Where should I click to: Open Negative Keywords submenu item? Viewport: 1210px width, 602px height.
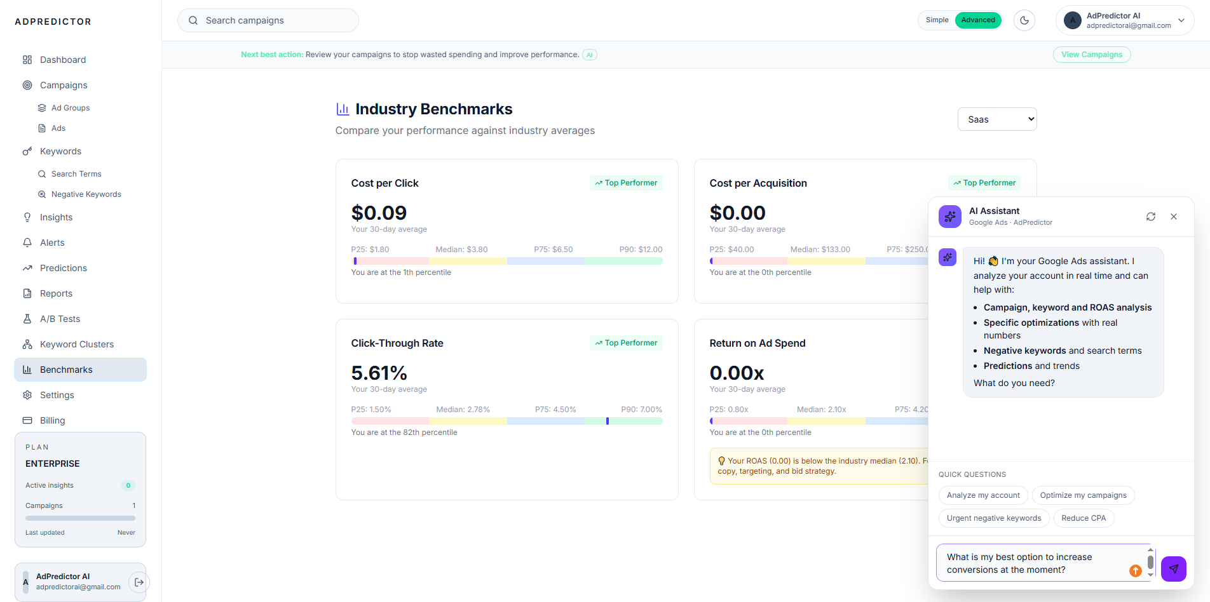(x=86, y=194)
